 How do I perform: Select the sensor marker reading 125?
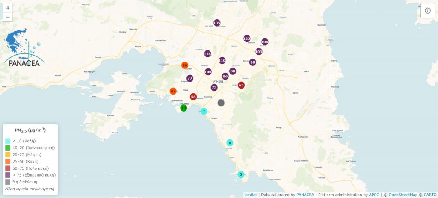click(x=247, y=38)
